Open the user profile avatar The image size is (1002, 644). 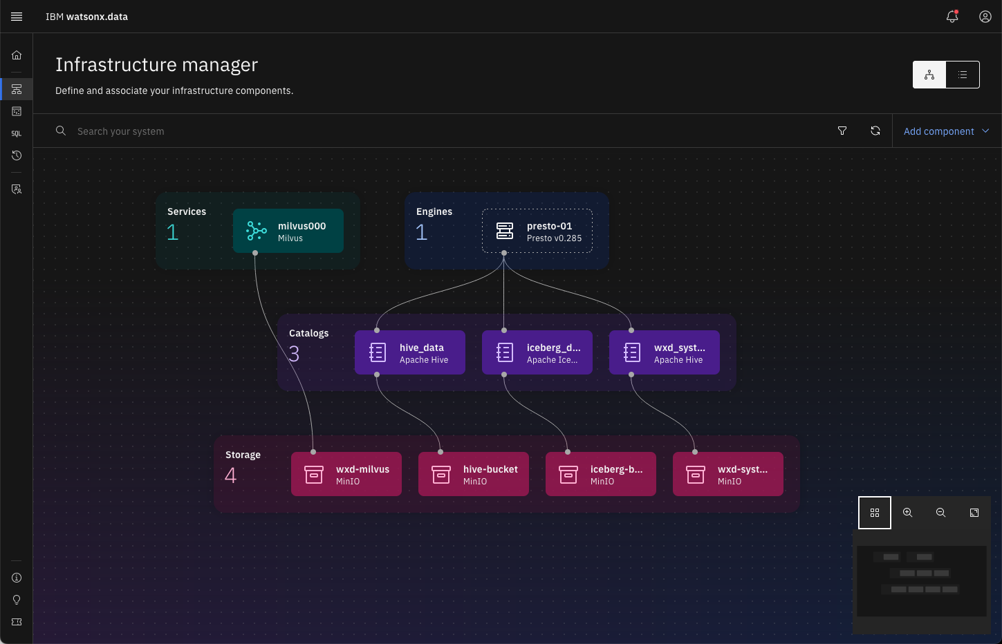[x=985, y=17]
